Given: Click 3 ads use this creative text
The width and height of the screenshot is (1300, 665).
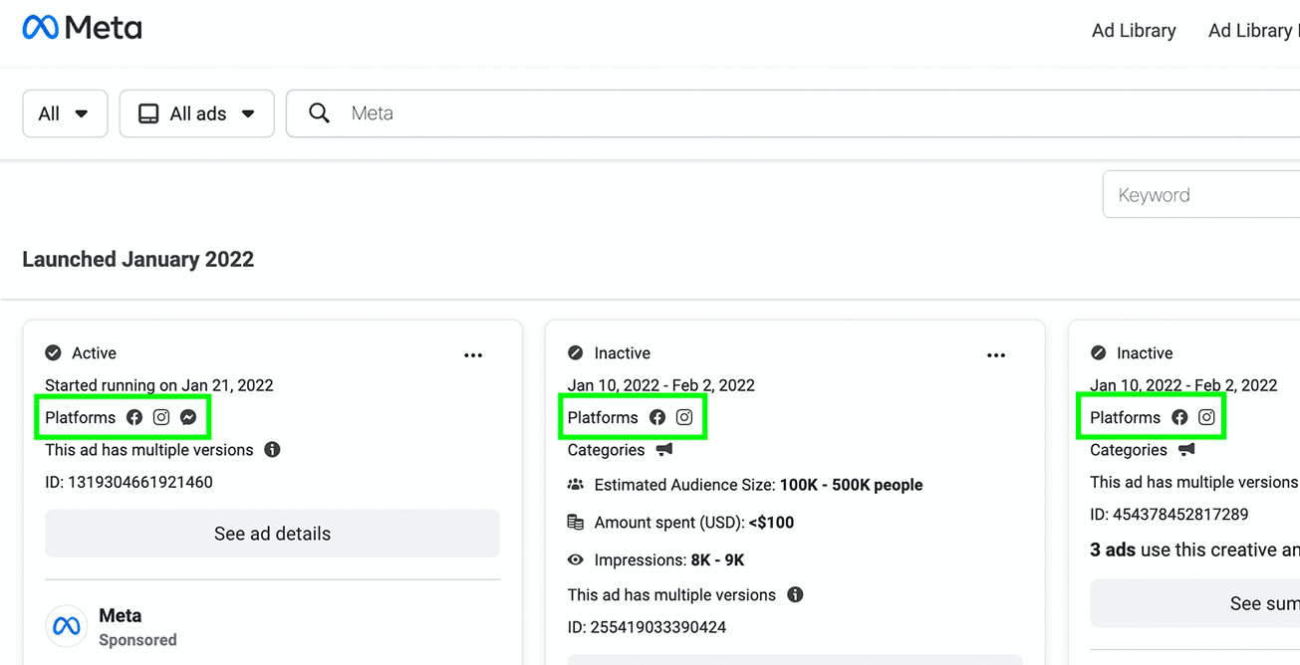Looking at the screenshot, I should point(1194,551).
